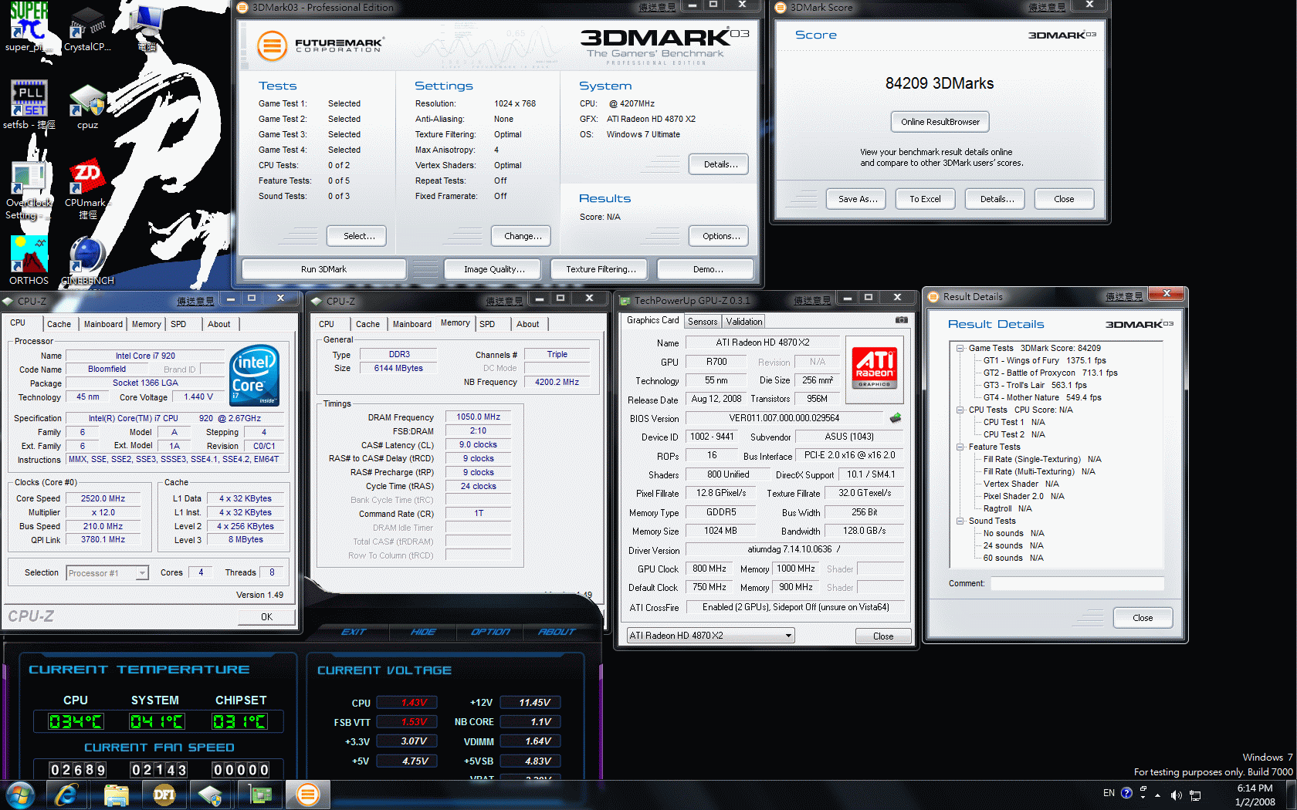This screenshot has width=1297, height=810.
Task: Click Close in Result Details window
Action: (1143, 618)
